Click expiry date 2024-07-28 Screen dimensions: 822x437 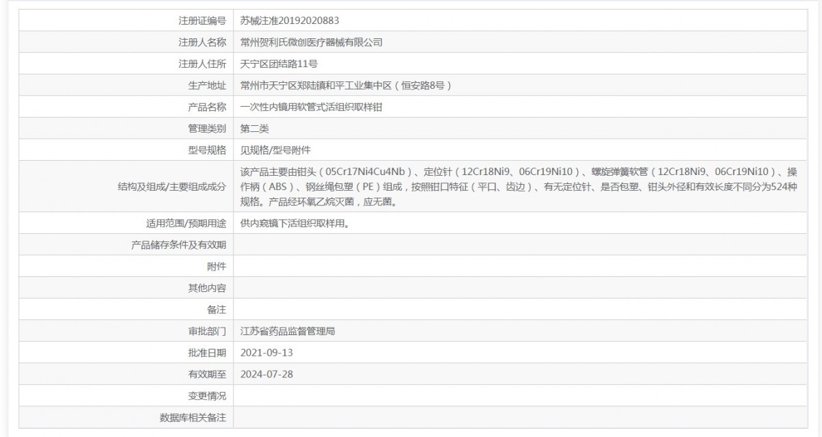pyautogui.click(x=267, y=374)
